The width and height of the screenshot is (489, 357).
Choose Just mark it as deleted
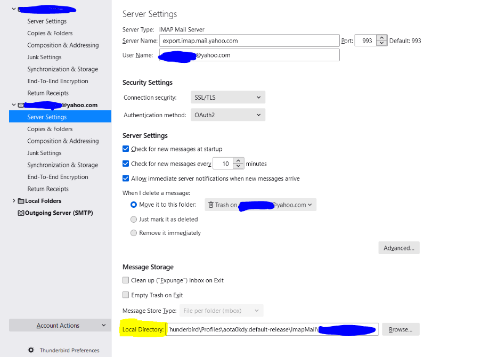tap(134, 220)
